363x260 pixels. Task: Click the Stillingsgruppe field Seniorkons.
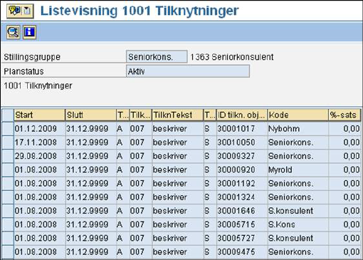click(x=157, y=57)
